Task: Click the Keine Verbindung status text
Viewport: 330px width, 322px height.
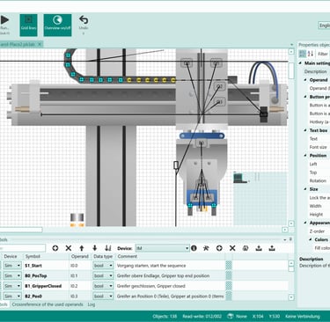Action: tap(303, 316)
